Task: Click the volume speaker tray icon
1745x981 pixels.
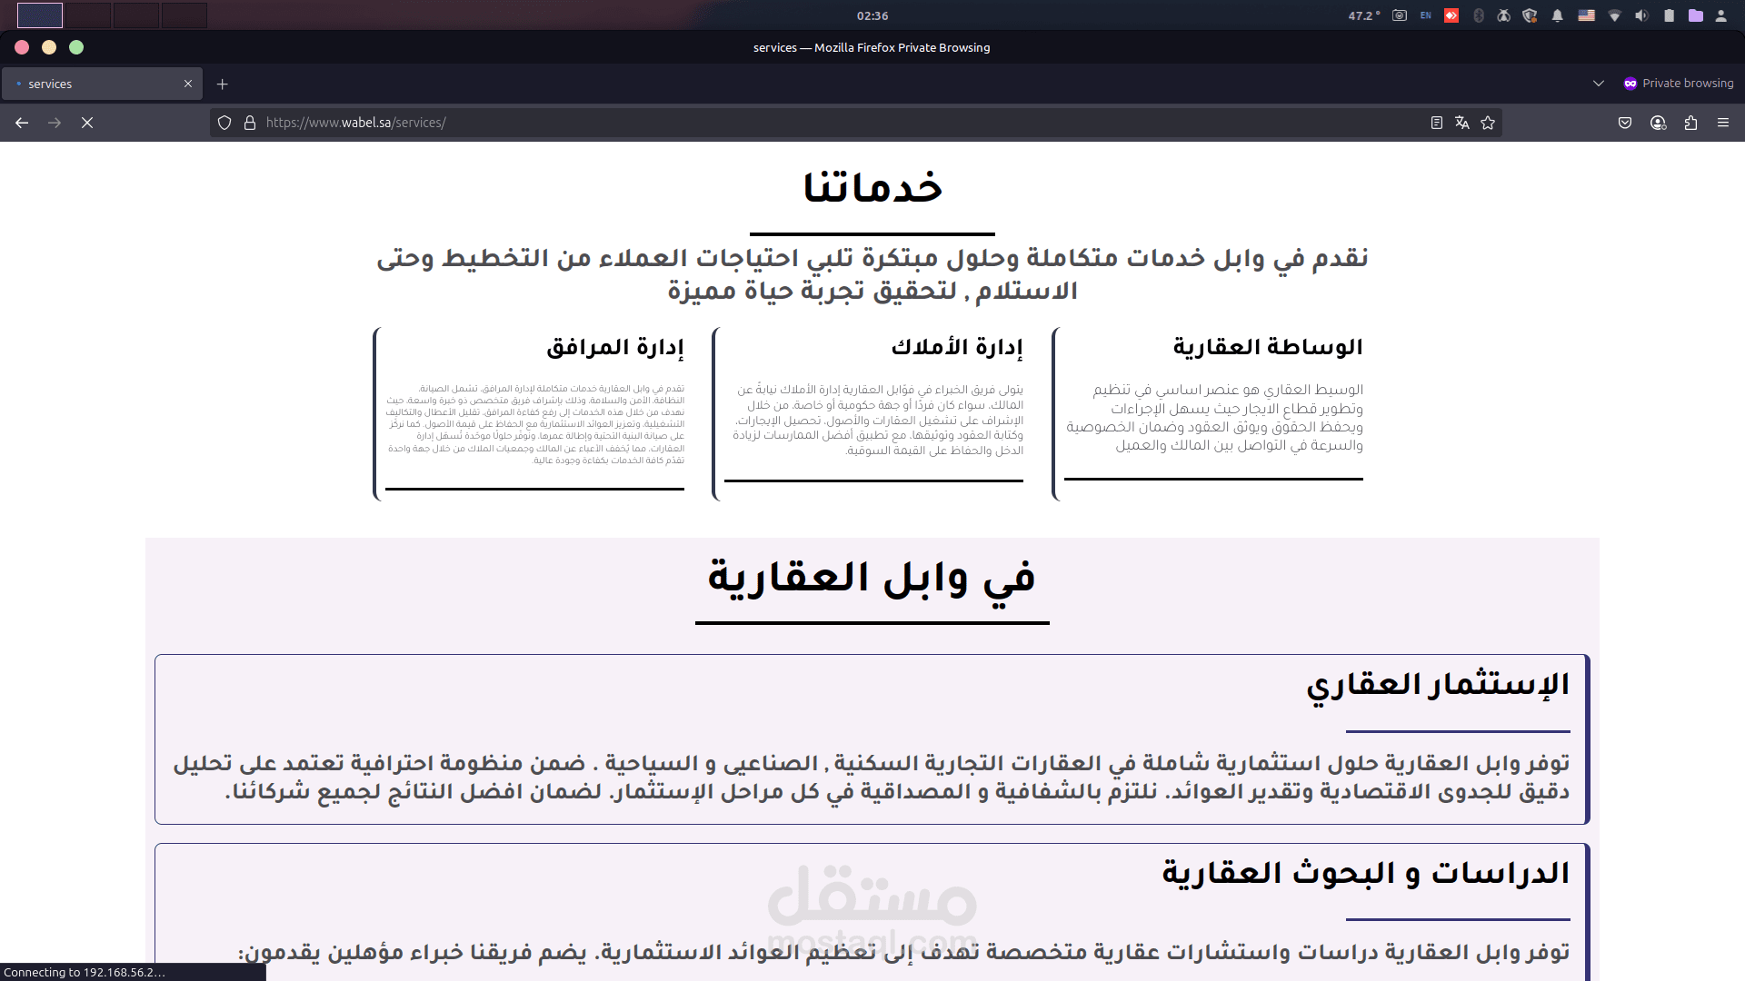Action: [x=1641, y=15]
